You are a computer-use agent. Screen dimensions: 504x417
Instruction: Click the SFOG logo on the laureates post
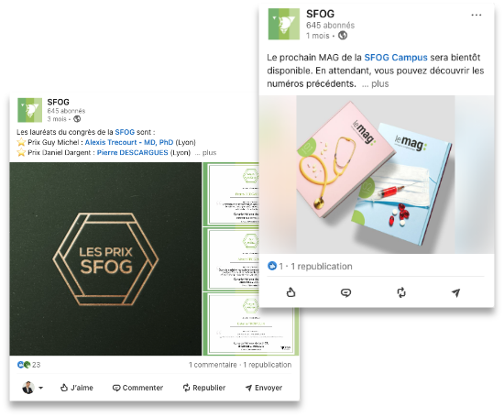point(29,110)
